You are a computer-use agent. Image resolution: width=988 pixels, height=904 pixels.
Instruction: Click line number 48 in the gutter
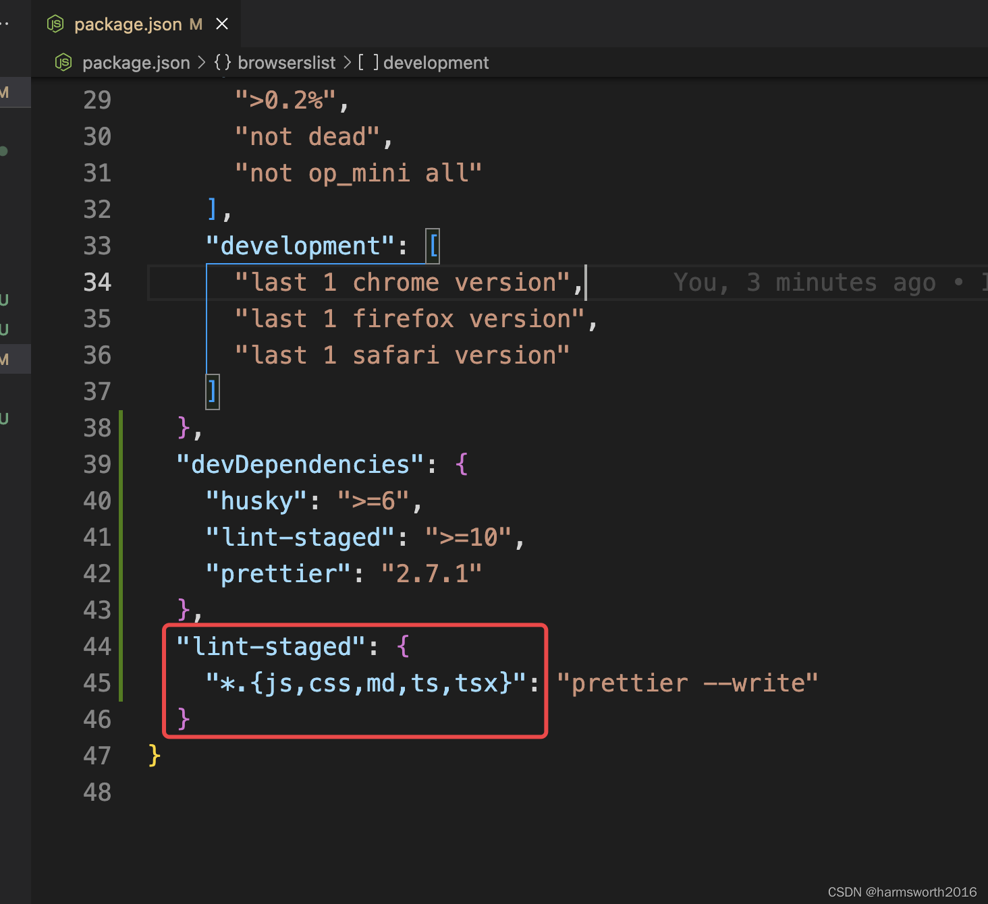[97, 792]
